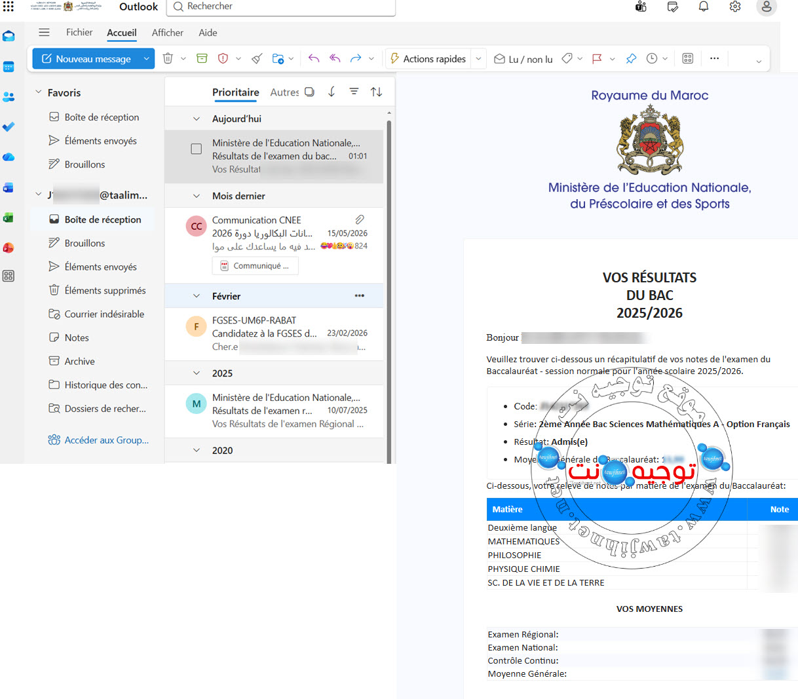Screen dimensions: 798x699
Task: Open the Nouveau message dropdown arrow
Action: [x=146, y=58]
